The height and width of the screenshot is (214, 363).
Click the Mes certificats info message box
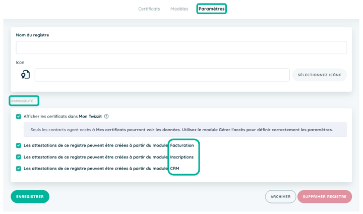coord(185,130)
